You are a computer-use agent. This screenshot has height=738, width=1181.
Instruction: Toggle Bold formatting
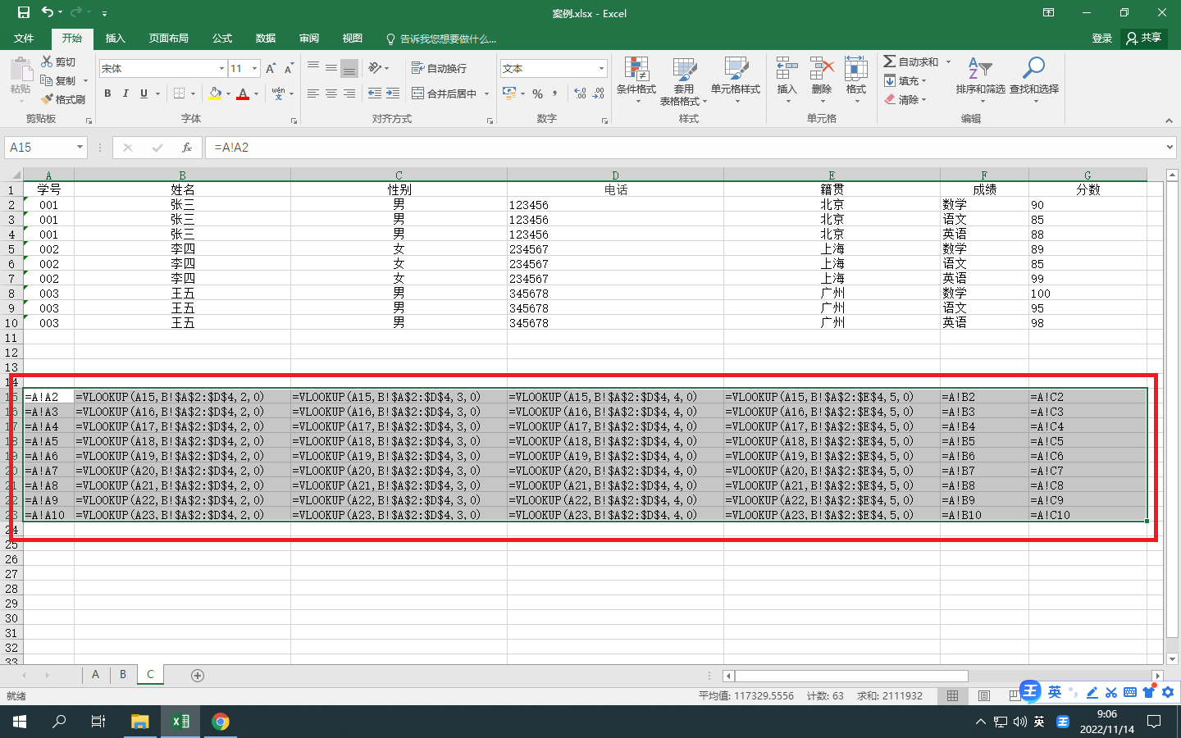pyautogui.click(x=107, y=93)
